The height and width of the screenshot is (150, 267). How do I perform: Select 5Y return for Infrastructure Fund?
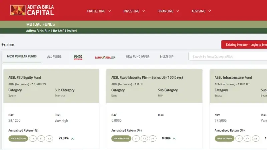click(256, 138)
